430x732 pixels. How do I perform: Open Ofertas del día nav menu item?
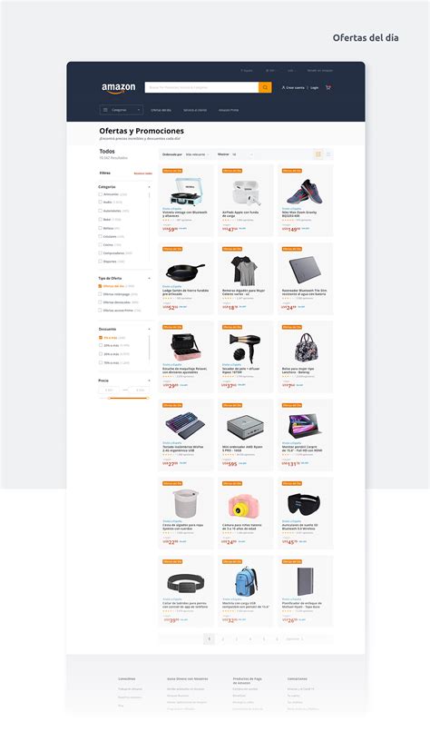tap(161, 110)
